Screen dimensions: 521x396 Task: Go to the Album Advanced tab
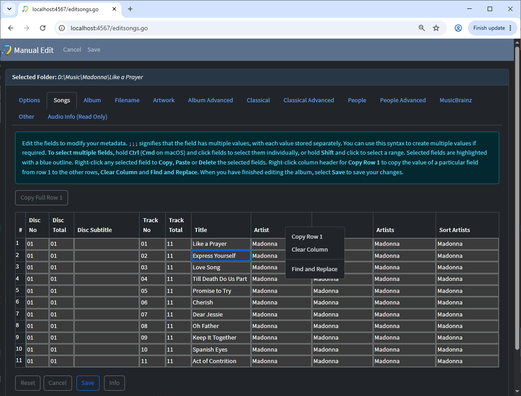click(210, 100)
